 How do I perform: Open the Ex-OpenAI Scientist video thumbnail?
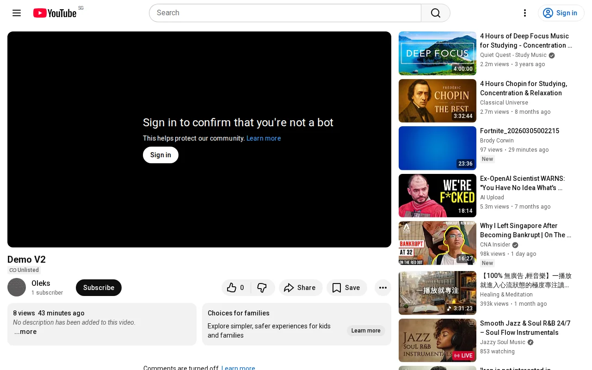[438, 196]
